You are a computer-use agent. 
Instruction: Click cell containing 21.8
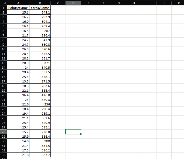click(x=18, y=155)
